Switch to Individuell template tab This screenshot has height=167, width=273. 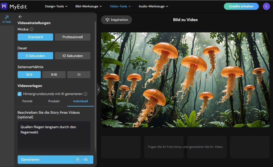click(x=81, y=101)
